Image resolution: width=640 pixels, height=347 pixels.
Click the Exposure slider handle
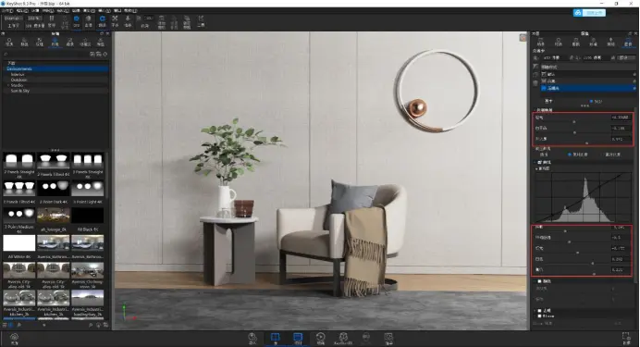pos(574,121)
